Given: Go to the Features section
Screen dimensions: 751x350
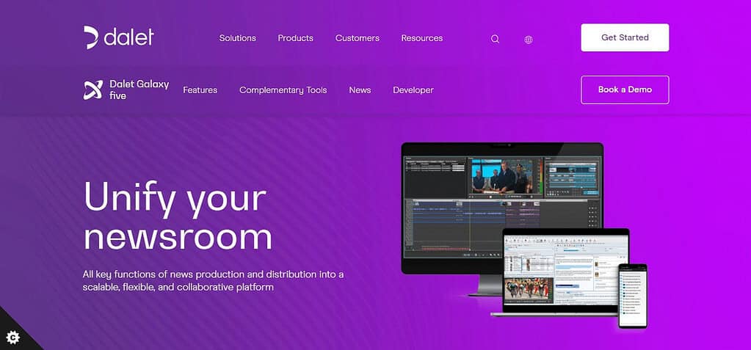Looking at the screenshot, I should [200, 90].
